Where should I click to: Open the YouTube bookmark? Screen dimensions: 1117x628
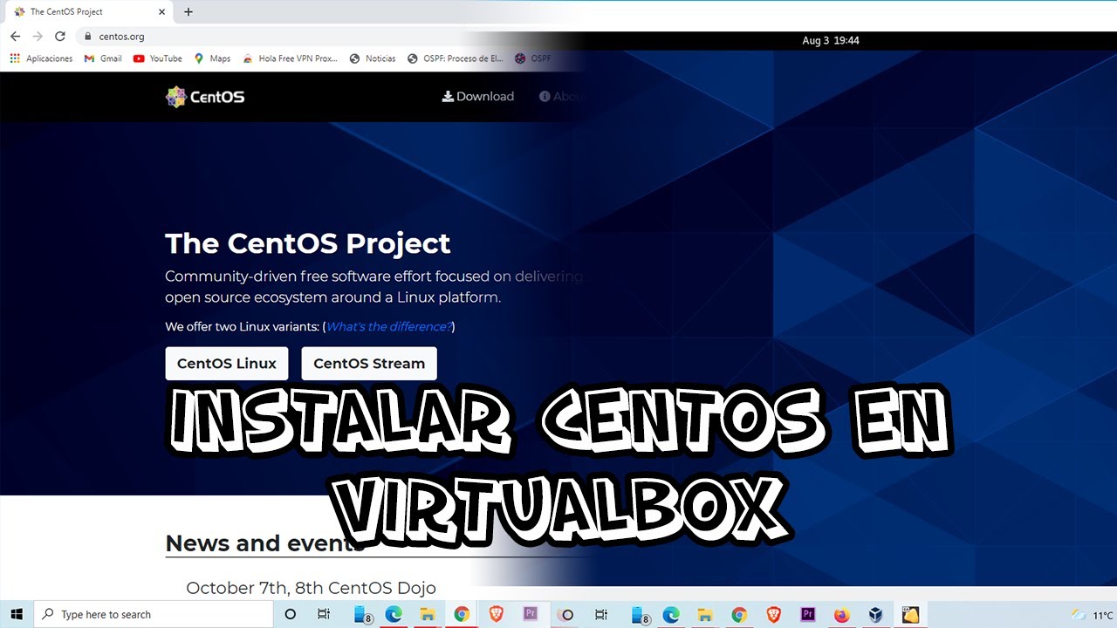[x=158, y=58]
